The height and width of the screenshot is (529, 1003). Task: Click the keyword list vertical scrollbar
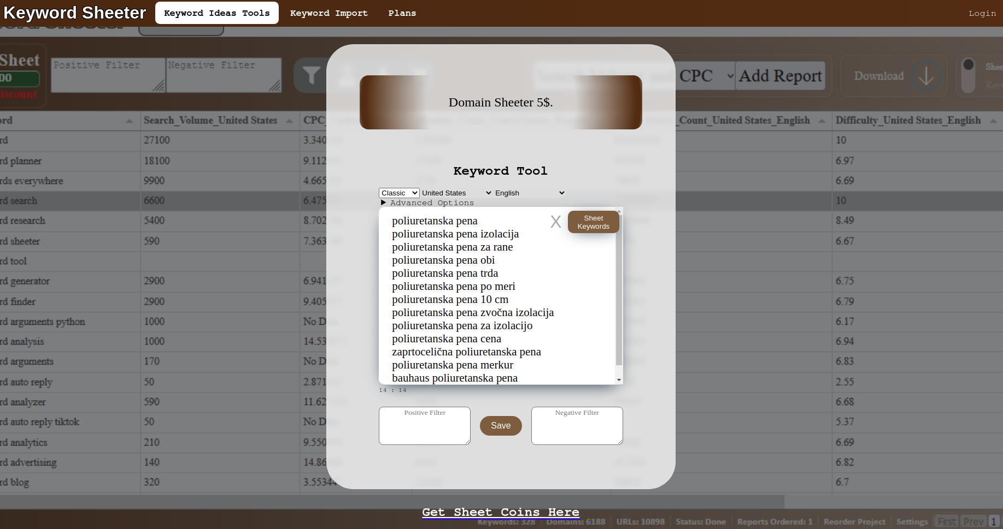point(619,289)
